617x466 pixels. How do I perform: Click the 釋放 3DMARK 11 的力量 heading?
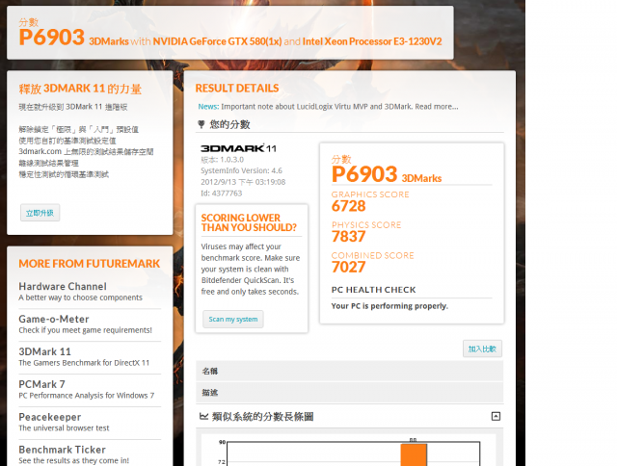80,89
